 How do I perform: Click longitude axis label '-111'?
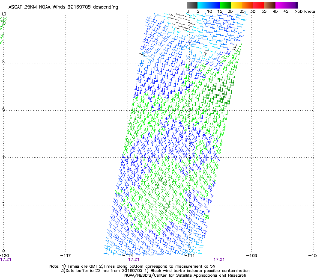190,256
